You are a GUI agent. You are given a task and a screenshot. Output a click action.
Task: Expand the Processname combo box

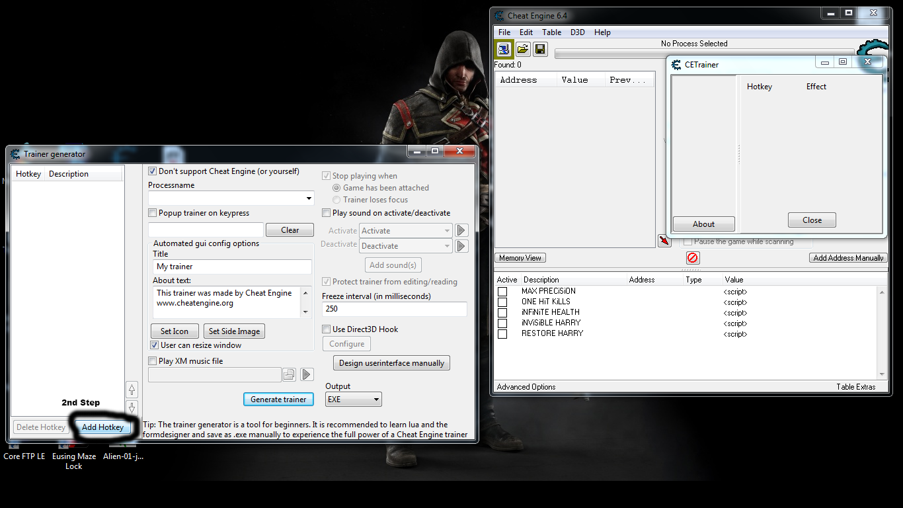pyautogui.click(x=307, y=198)
